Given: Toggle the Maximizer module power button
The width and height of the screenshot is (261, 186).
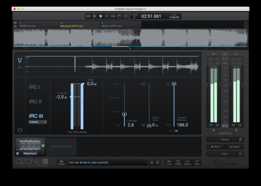Looking at the screenshot, I should coord(18,153).
